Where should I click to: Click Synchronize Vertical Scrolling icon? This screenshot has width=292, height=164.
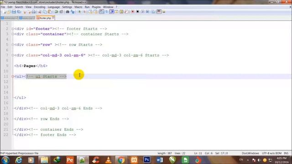click(90, 12)
